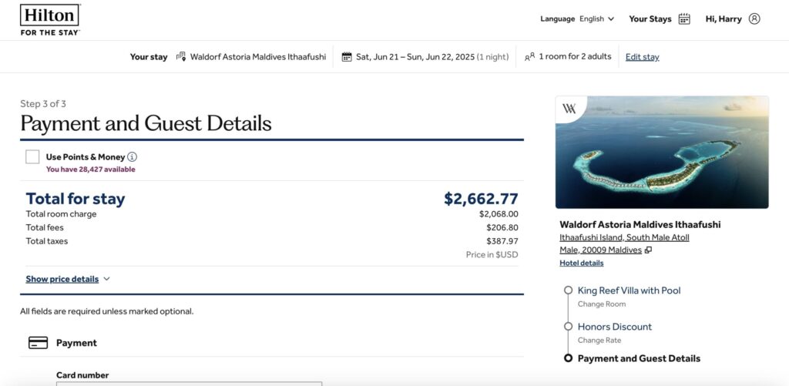789x386 pixels.
Task: Open the map external-link icon after address
Action: [648, 250]
